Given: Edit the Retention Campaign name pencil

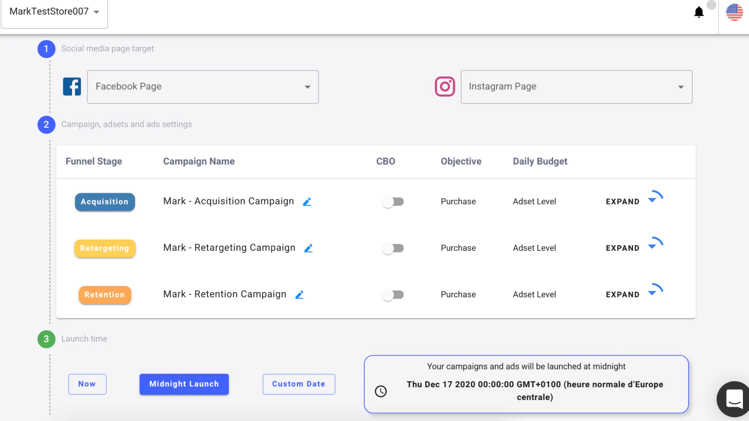Looking at the screenshot, I should pyautogui.click(x=300, y=295).
